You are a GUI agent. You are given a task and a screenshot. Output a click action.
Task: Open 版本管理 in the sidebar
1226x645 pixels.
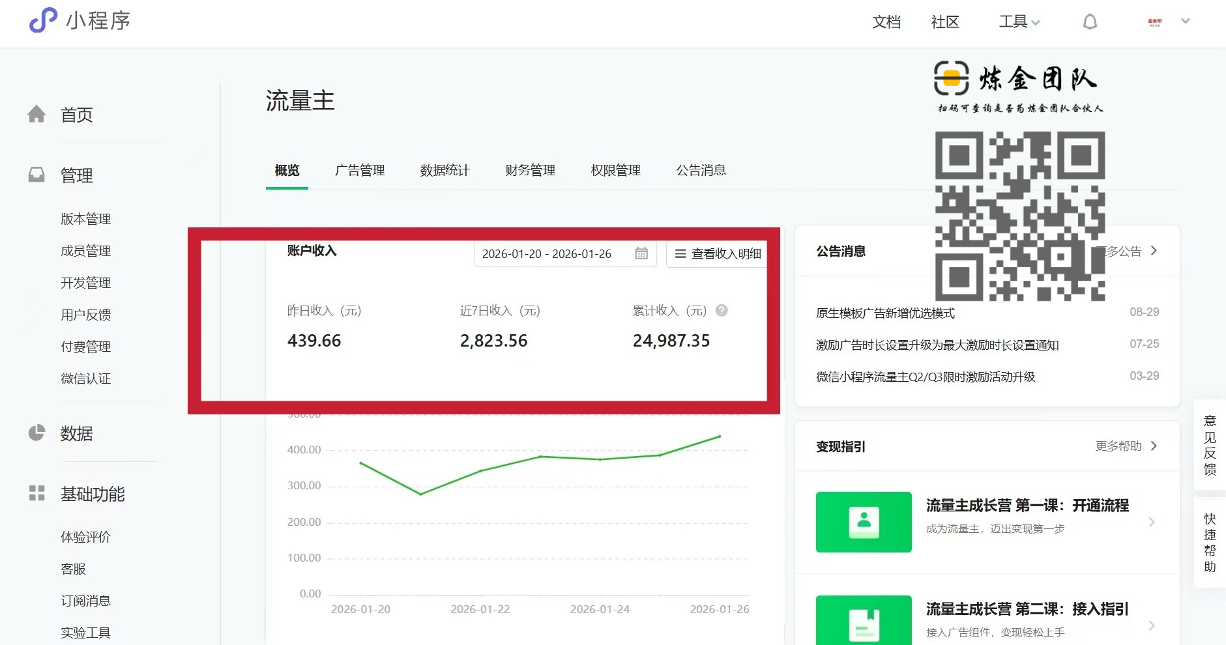[85, 219]
